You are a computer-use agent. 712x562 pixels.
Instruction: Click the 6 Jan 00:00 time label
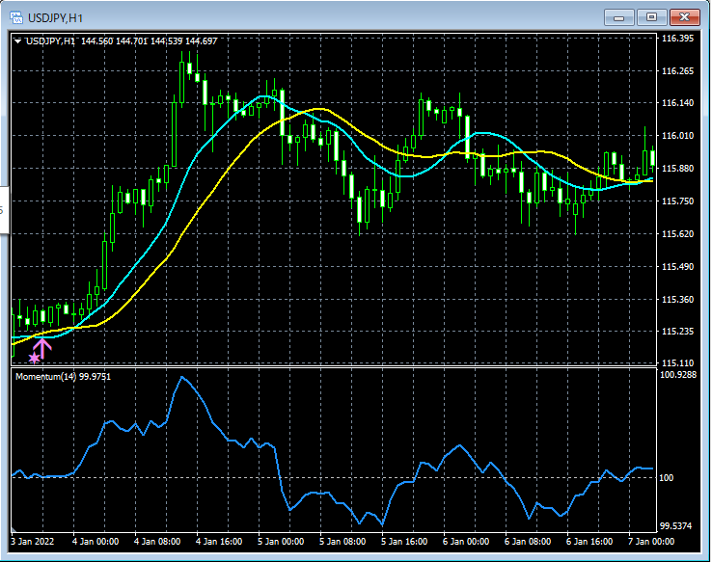466,542
